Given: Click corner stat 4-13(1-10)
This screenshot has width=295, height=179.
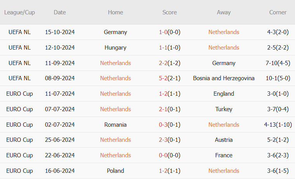Looking at the screenshot, I should pos(278,125).
